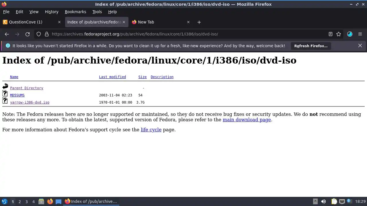Sort listing by Size column
The image size is (367, 206).
[142, 77]
